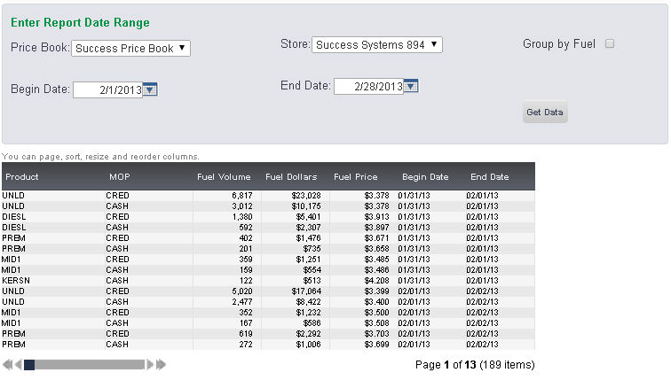This screenshot has height=388, width=671.
Task: Click the previous page arrow
Action: pyautogui.click(x=18, y=364)
